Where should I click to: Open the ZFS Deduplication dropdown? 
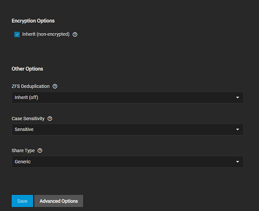tap(127, 97)
